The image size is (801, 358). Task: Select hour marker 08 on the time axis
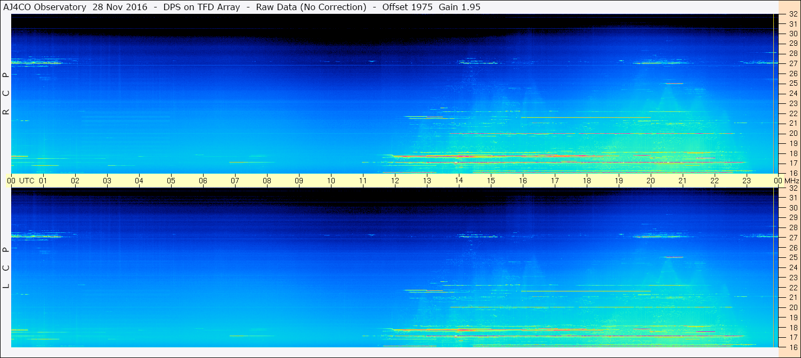pos(267,181)
